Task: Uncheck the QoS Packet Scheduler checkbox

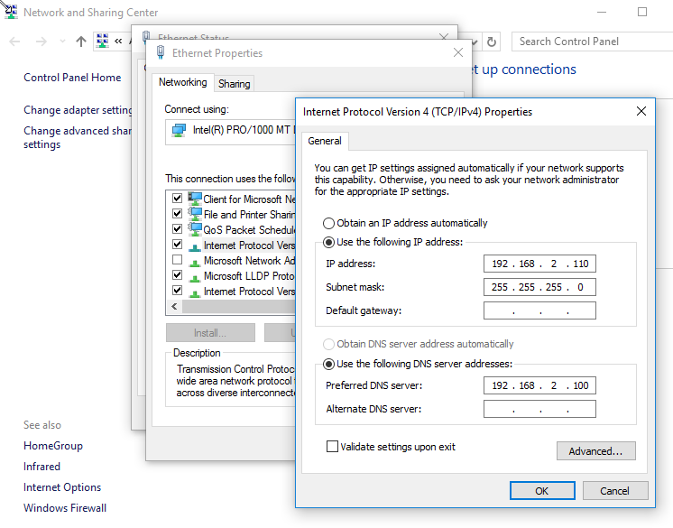Action: (178, 229)
